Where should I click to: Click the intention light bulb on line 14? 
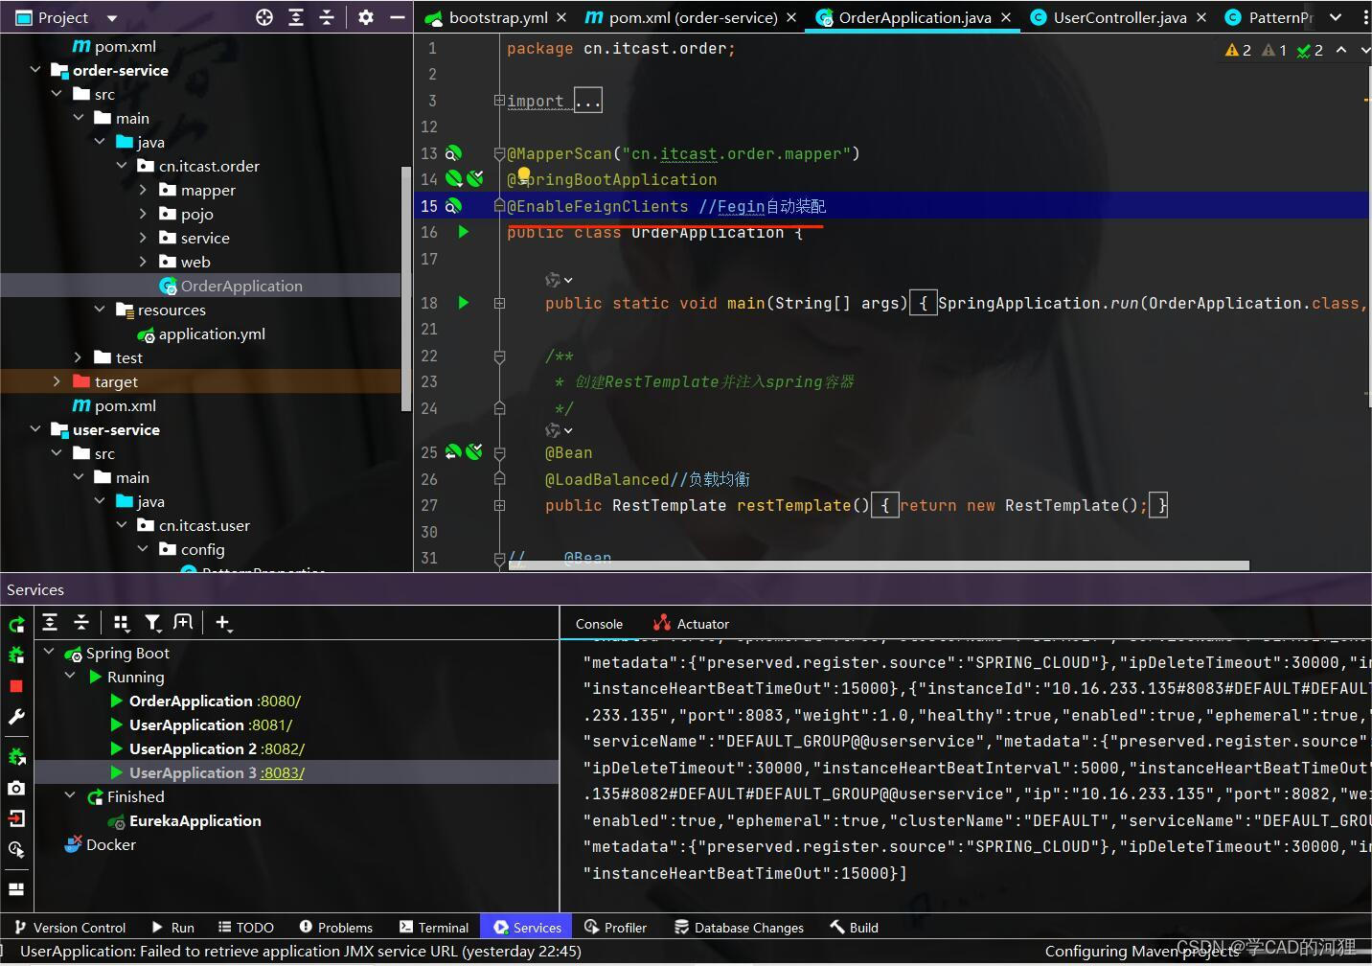(x=524, y=175)
